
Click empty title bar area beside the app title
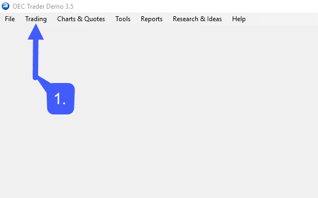point(195,7)
